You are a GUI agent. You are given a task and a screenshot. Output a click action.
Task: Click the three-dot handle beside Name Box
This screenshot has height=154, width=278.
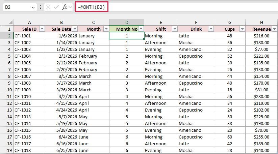[41, 7]
